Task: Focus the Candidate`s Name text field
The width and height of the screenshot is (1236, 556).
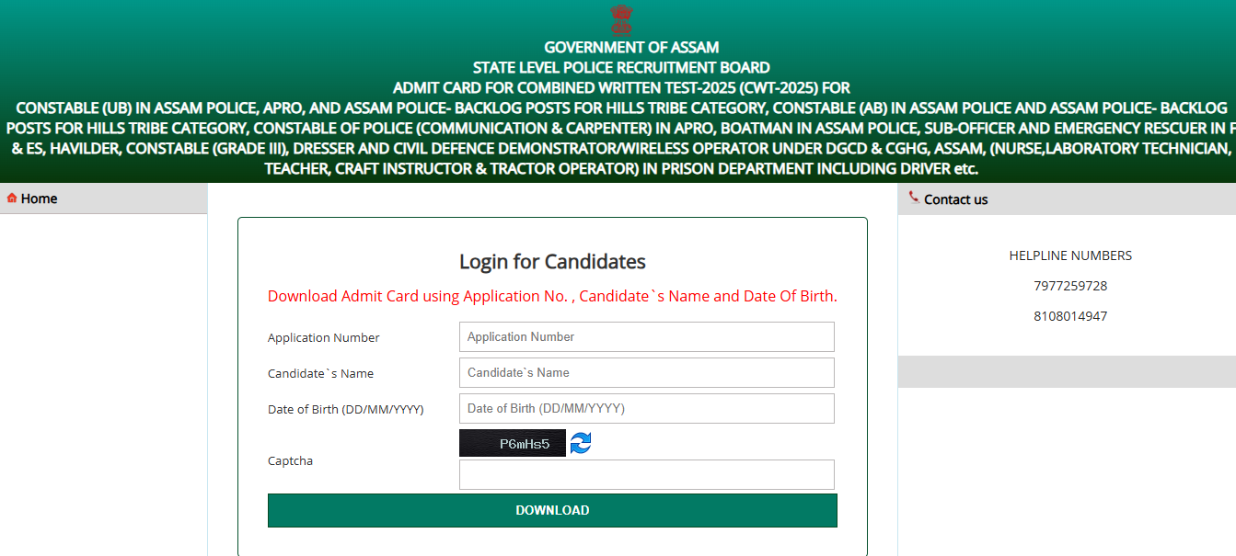Action: (x=647, y=372)
